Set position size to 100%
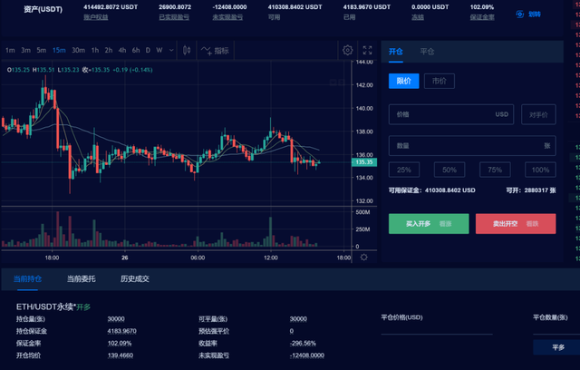 540,170
